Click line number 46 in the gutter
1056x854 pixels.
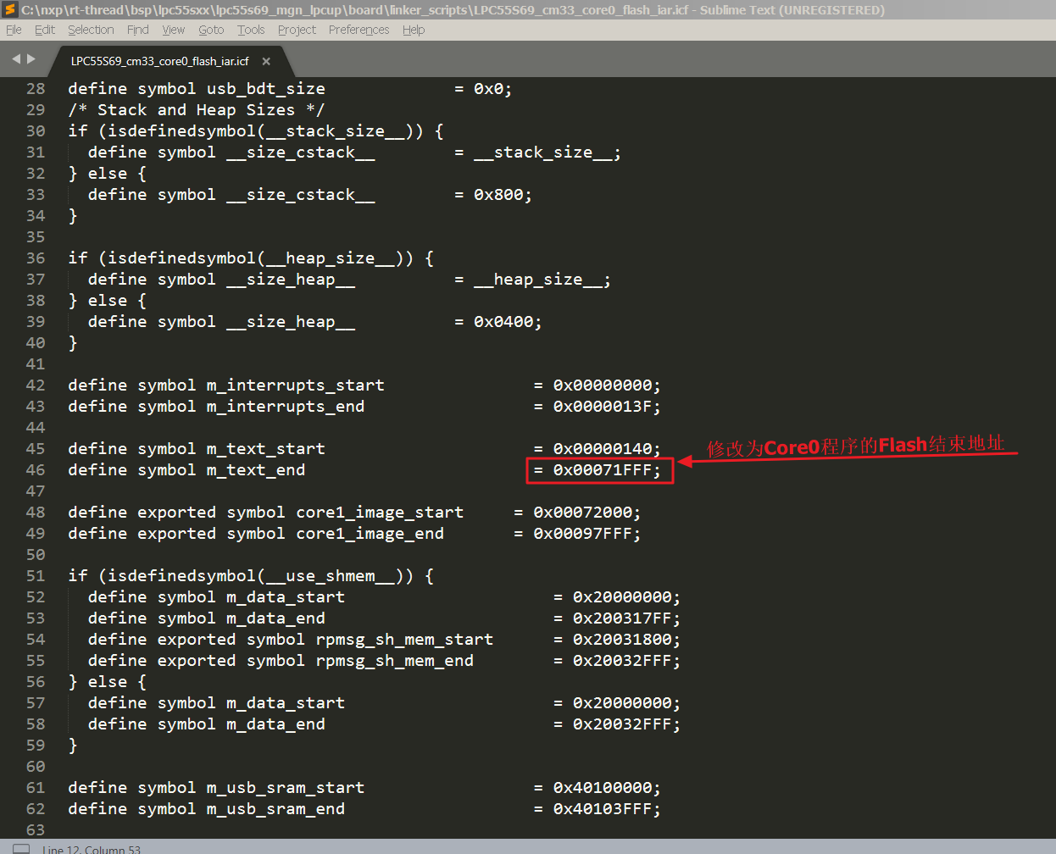36,470
